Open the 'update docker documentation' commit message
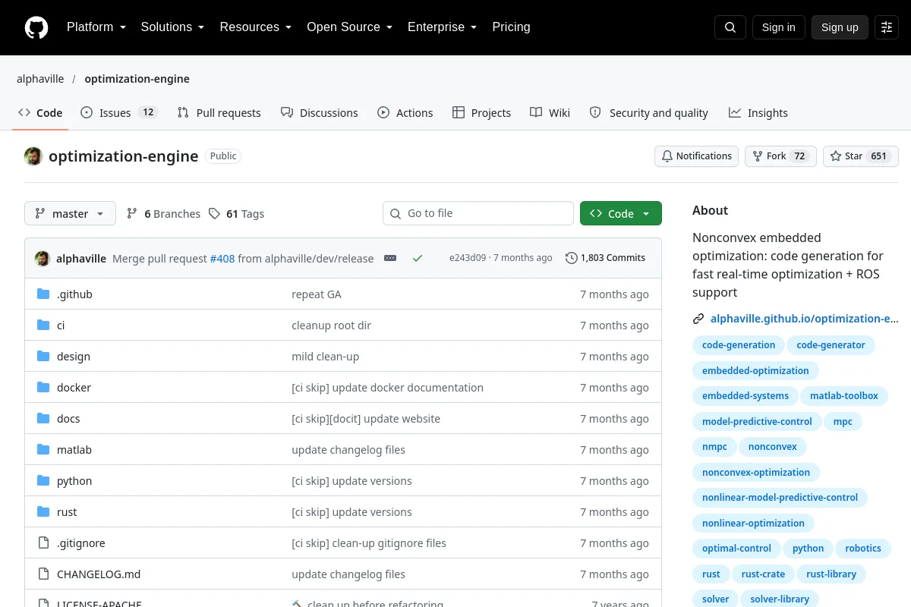The width and height of the screenshot is (911, 607). (x=387, y=388)
